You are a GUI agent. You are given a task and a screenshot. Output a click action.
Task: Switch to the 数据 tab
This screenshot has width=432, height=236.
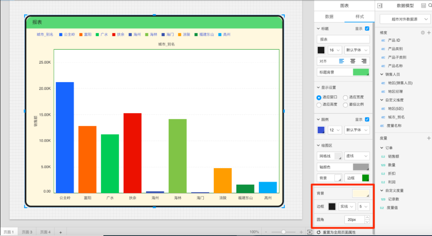coord(329,17)
